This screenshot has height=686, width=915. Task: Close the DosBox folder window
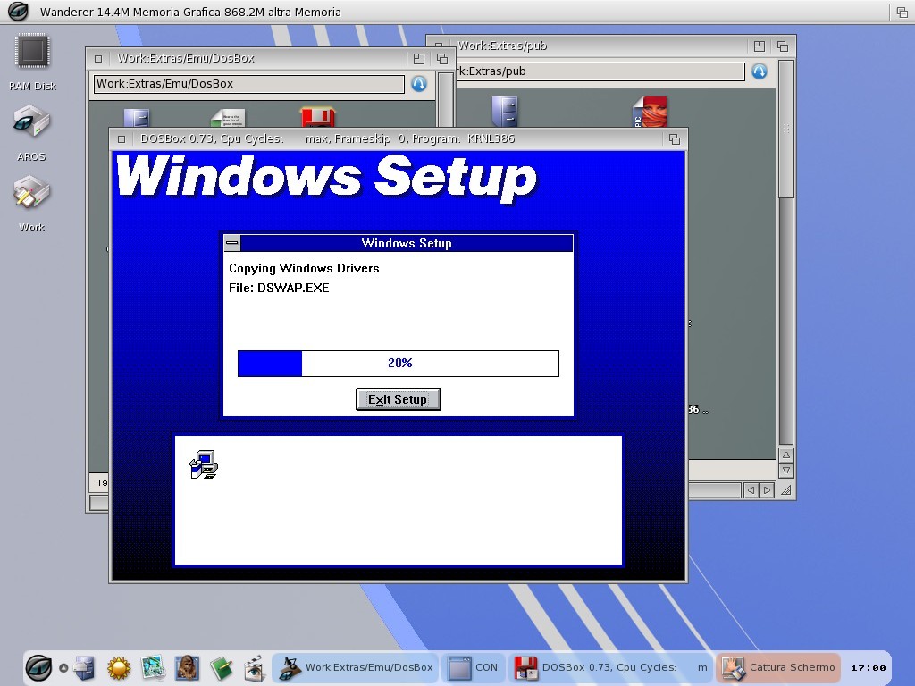tap(98, 58)
